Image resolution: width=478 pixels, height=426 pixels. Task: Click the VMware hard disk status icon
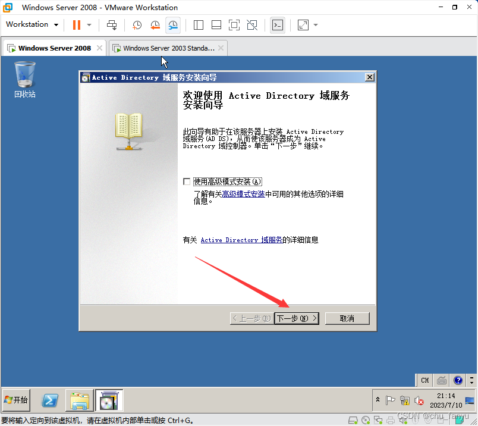tap(353, 421)
